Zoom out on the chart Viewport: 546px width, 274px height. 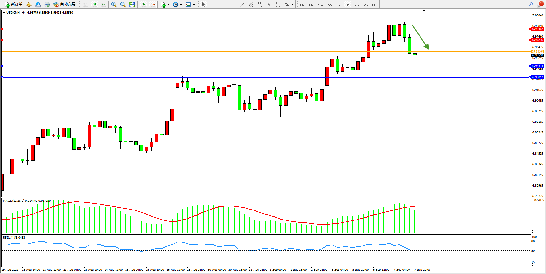tap(123, 5)
